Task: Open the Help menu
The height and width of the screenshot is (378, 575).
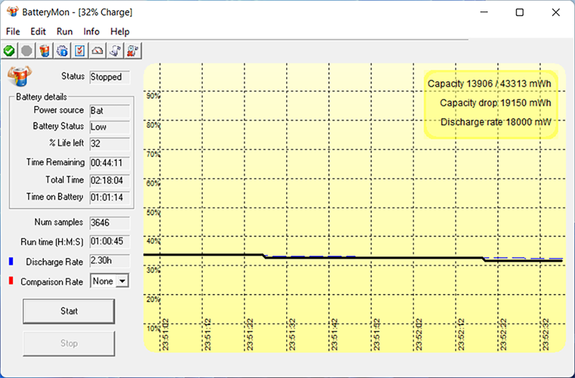Action: [120, 32]
